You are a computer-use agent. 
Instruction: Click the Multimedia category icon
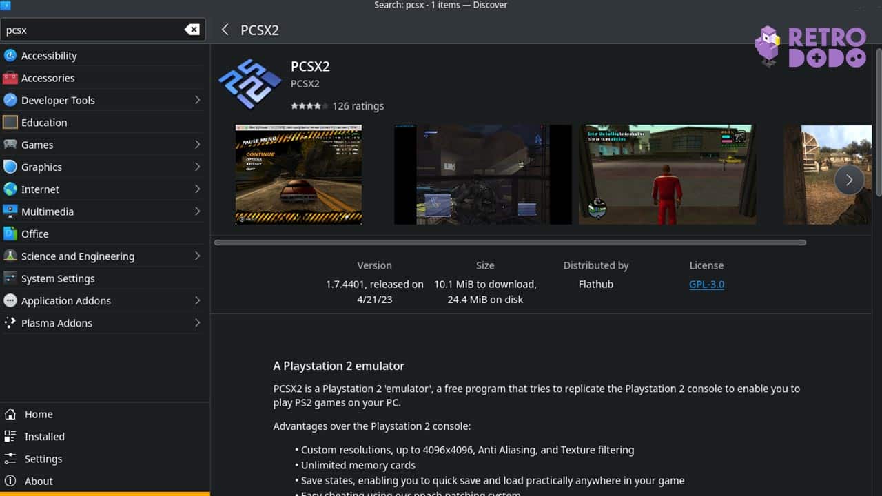pos(10,211)
